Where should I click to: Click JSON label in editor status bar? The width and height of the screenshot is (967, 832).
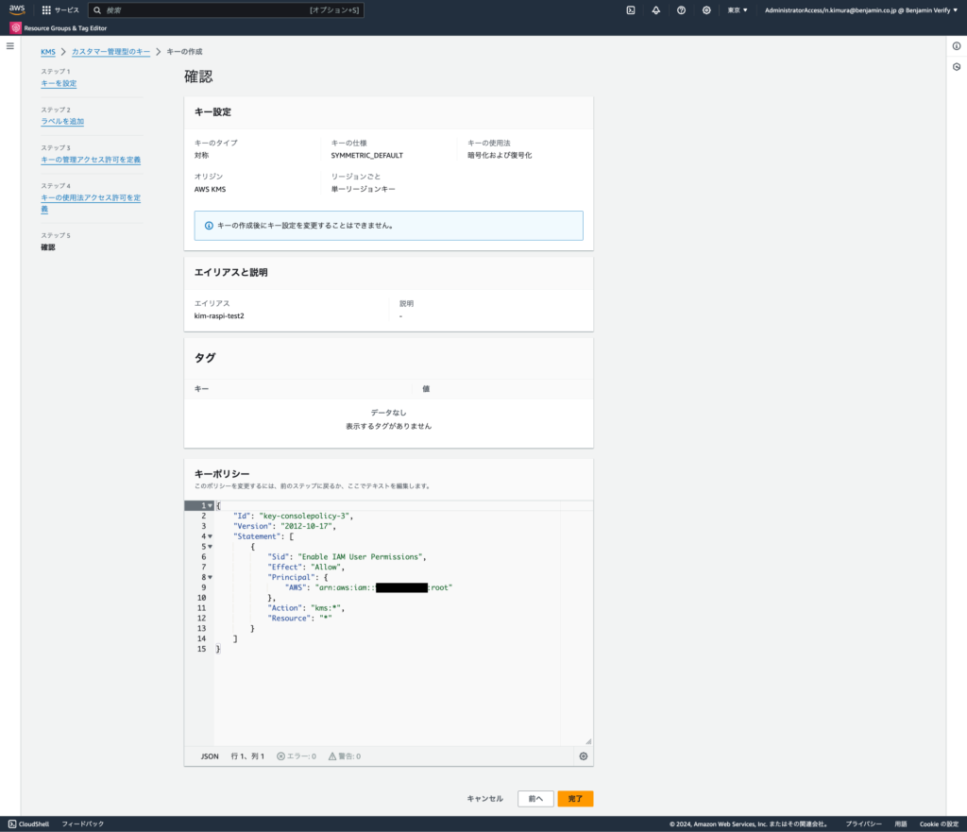point(210,756)
